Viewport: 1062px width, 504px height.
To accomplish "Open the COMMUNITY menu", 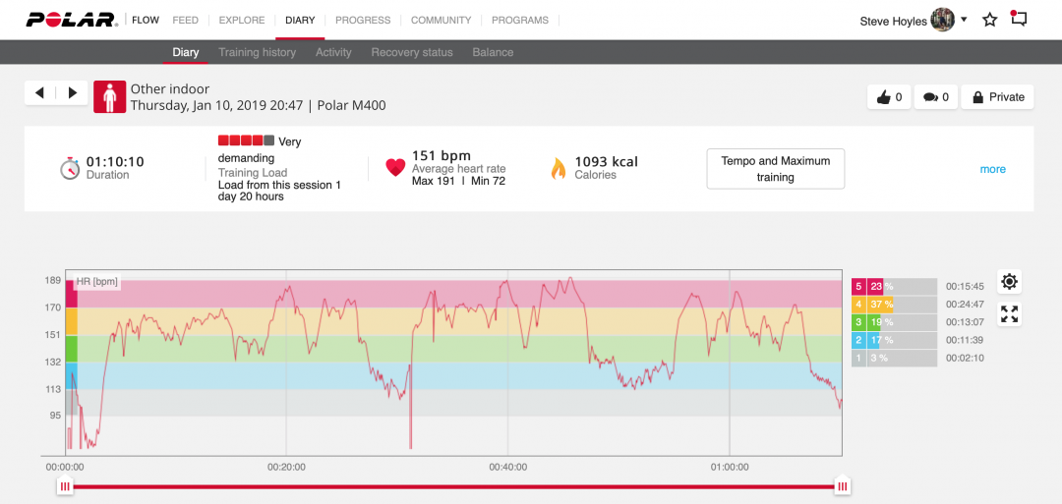I will click(441, 20).
